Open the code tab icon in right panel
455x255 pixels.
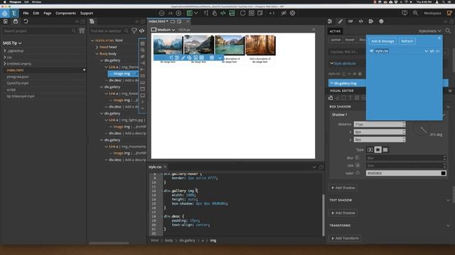(360, 21)
